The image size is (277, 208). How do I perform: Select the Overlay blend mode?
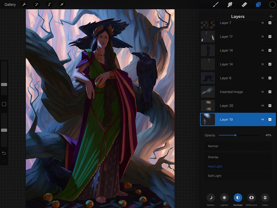(x=214, y=157)
